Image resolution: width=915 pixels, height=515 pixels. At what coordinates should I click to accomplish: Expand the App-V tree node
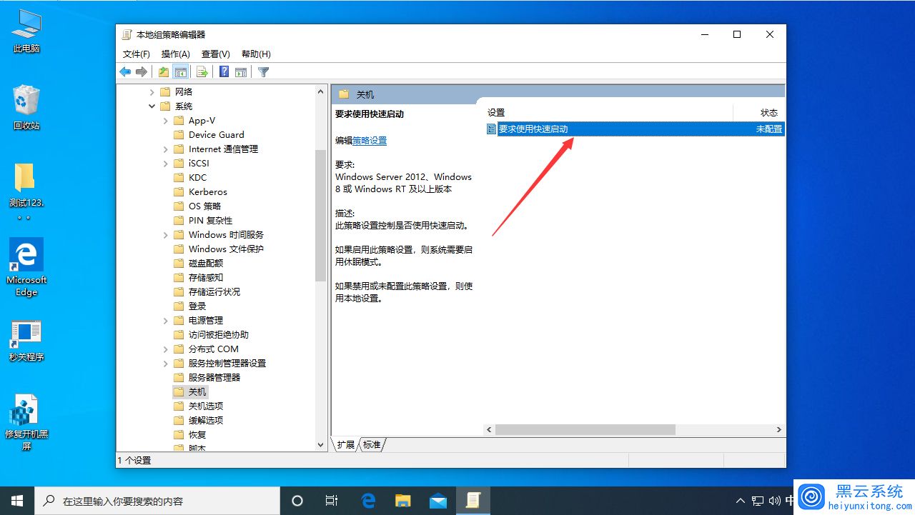(166, 121)
